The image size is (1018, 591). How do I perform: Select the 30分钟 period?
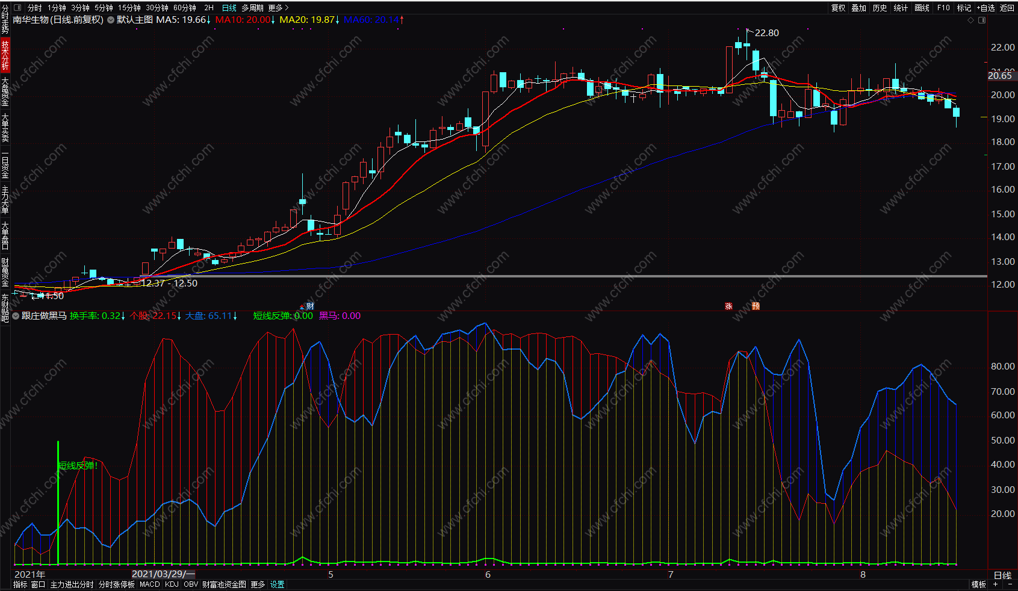[157, 8]
